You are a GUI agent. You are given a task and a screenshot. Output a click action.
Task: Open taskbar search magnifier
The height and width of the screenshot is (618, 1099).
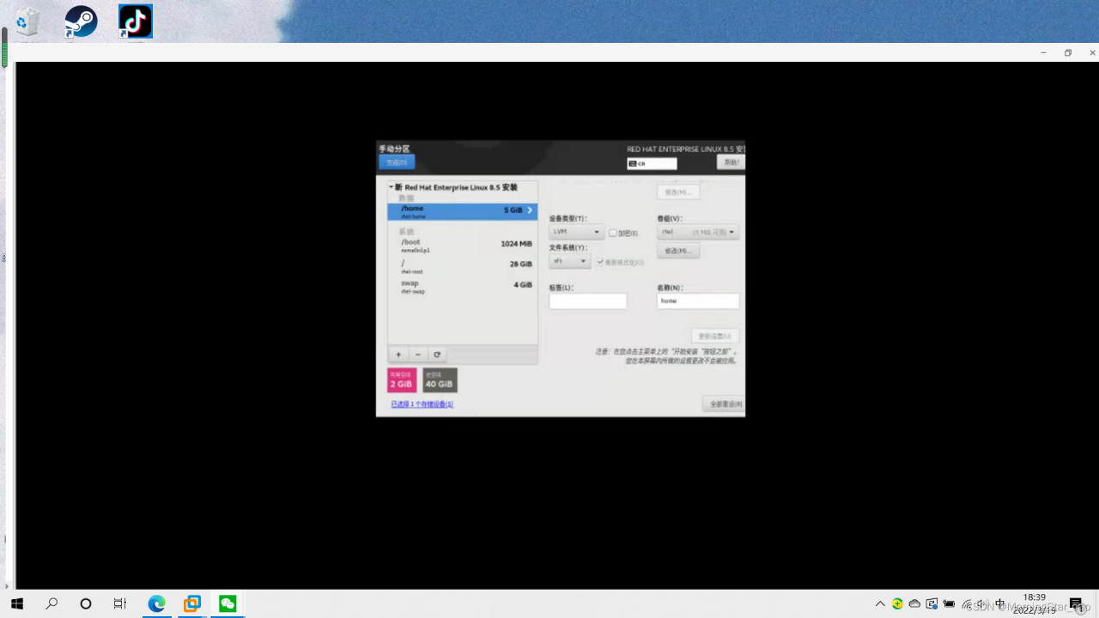(x=52, y=603)
